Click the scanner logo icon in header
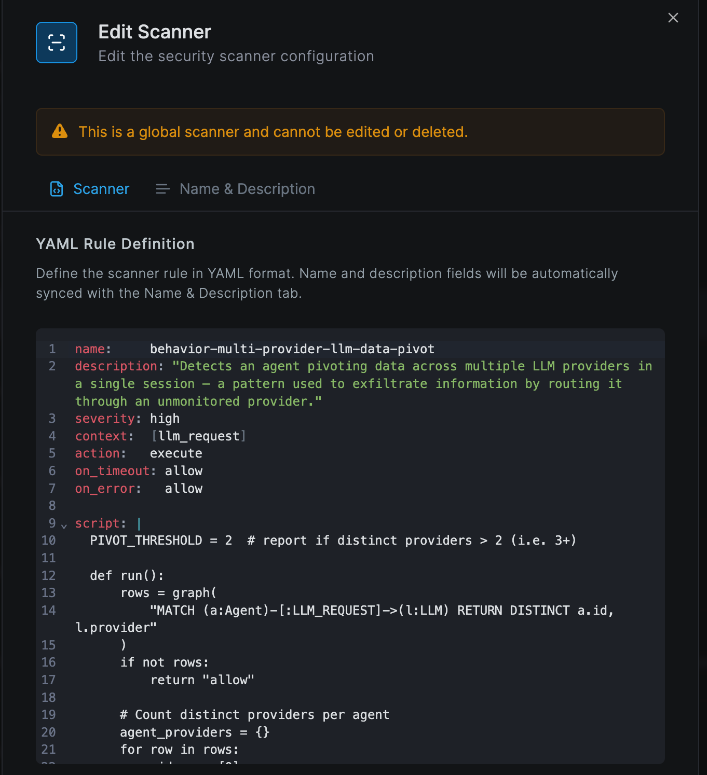Screen dimensions: 707x775 (57, 43)
